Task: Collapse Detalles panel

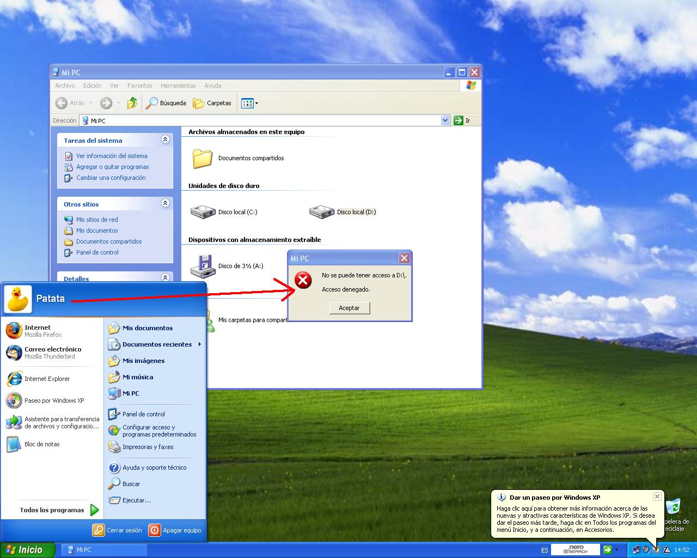Action: 165,277
